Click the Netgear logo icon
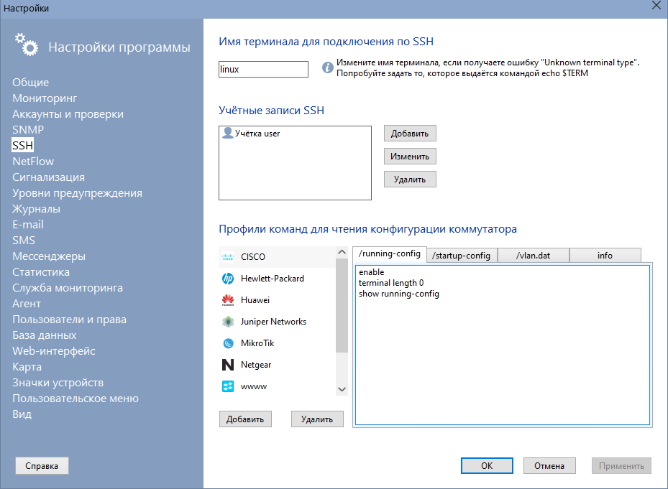This screenshot has width=668, height=489. [228, 365]
